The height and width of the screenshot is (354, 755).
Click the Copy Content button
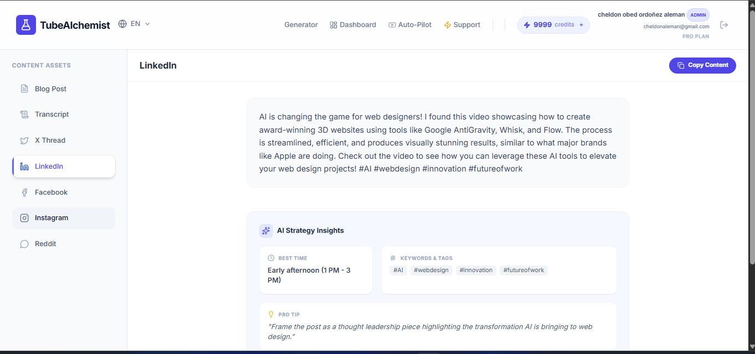702,65
